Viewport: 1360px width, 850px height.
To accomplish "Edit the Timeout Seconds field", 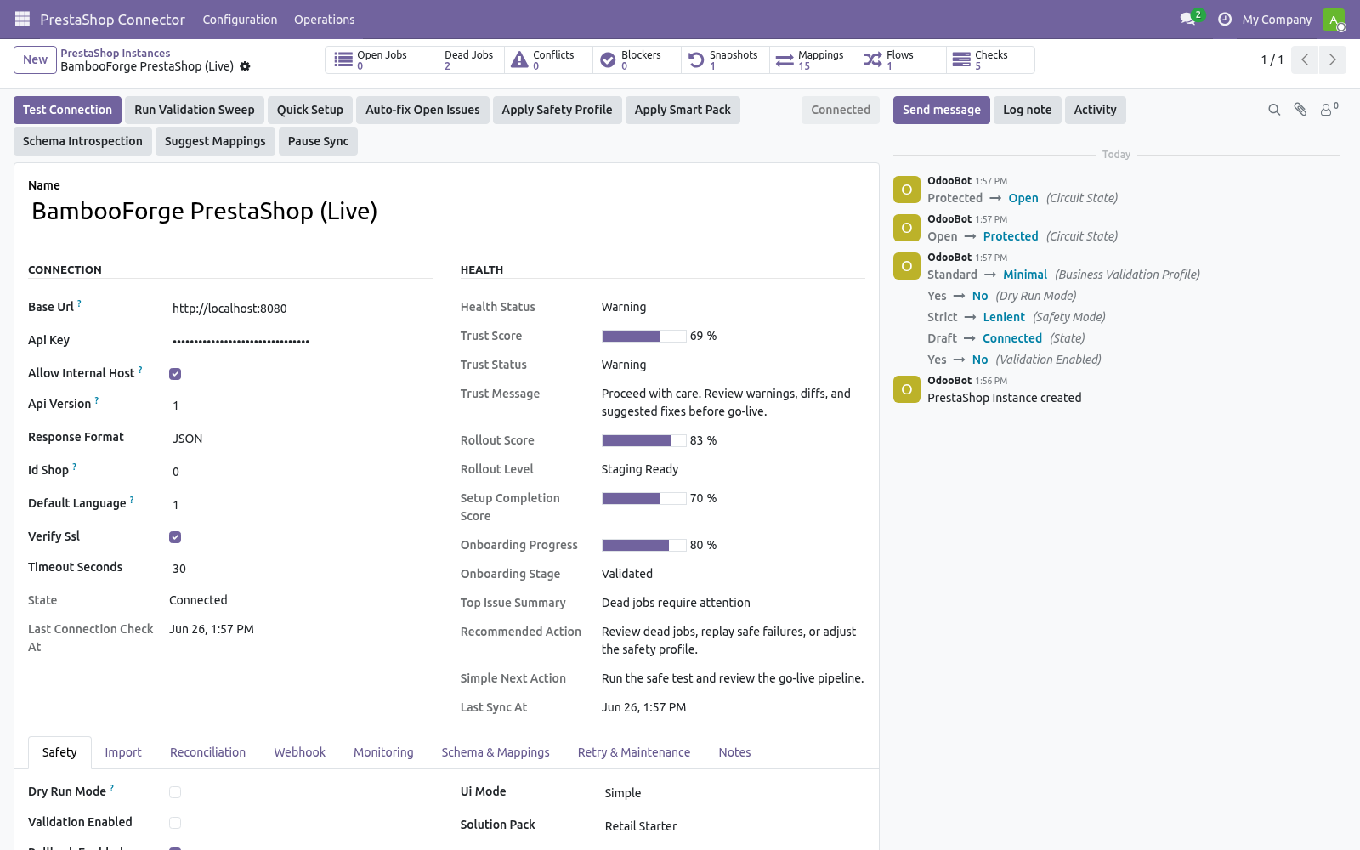I will pyautogui.click(x=301, y=569).
